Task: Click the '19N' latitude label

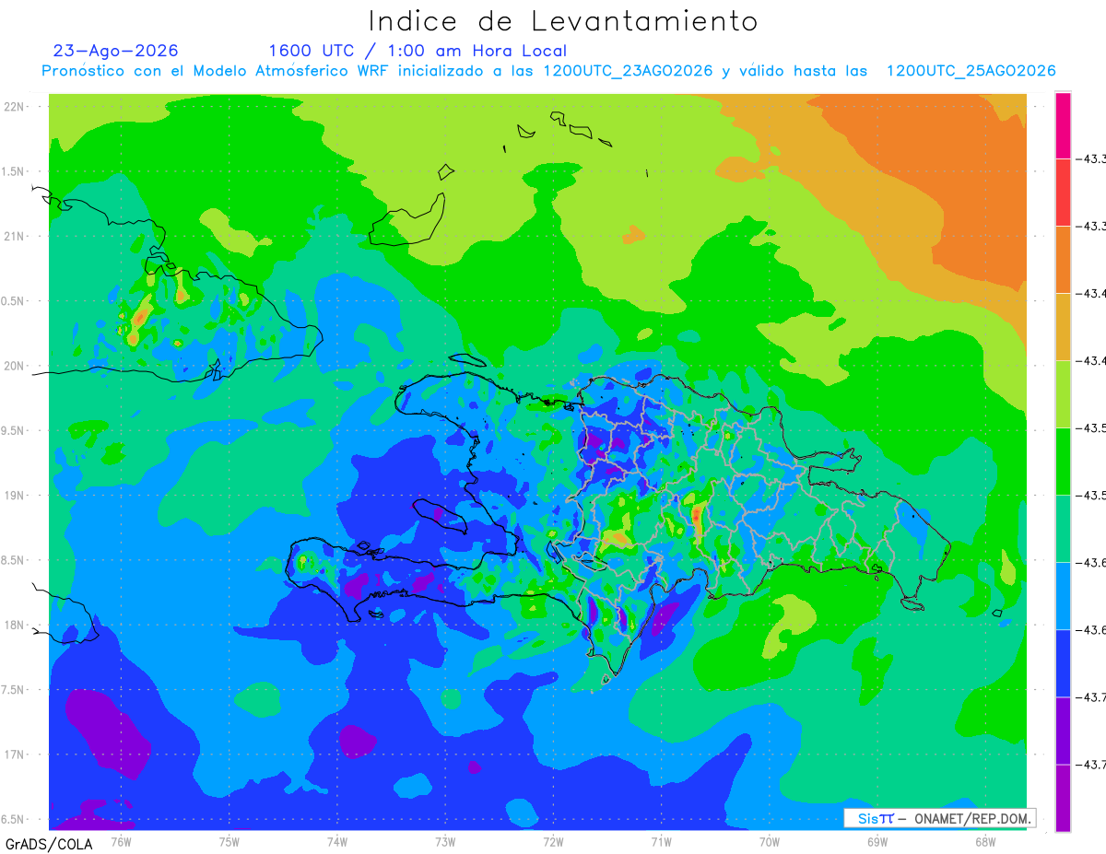Action: click(x=14, y=496)
